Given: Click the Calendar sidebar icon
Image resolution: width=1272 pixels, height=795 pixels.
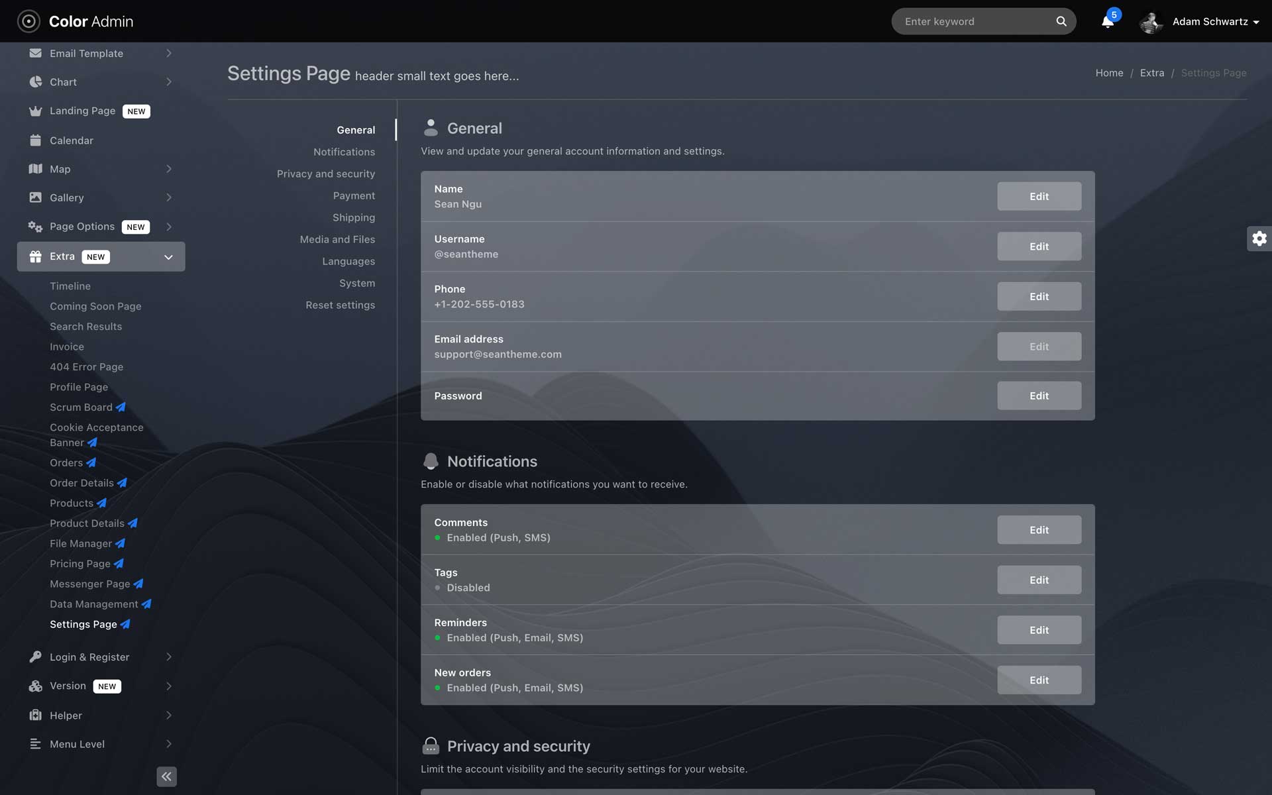Looking at the screenshot, I should pos(35,140).
